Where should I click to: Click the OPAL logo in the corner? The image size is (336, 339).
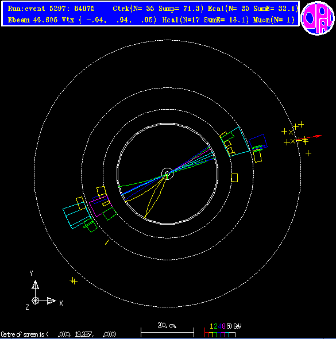coord(318,18)
